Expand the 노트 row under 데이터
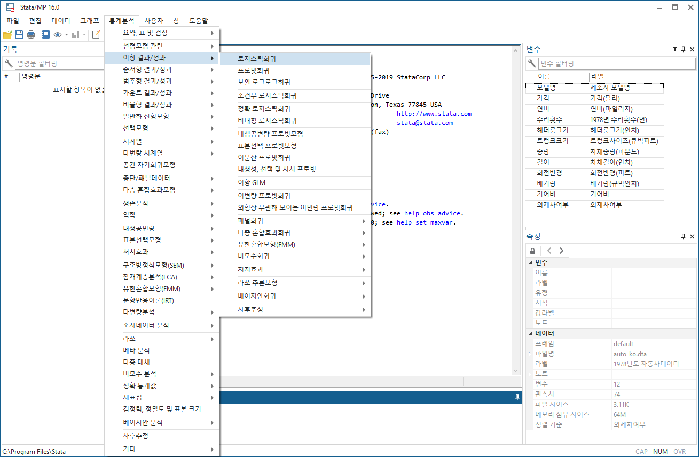Screen dimensions: 699x457 pyautogui.click(x=530, y=374)
